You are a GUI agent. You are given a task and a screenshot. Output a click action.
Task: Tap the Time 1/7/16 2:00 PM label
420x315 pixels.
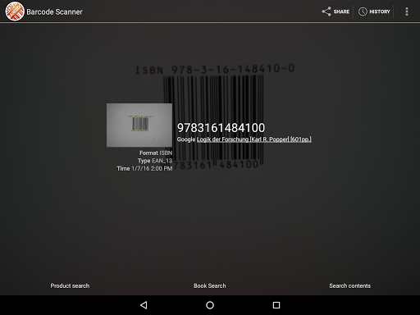coord(144,168)
